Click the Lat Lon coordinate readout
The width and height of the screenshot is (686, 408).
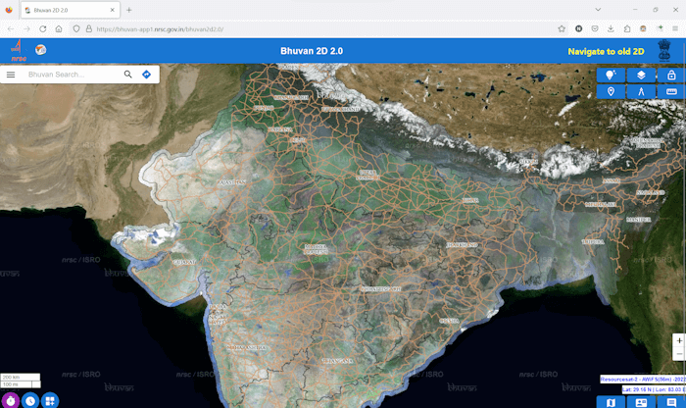pyautogui.click(x=653, y=389)
